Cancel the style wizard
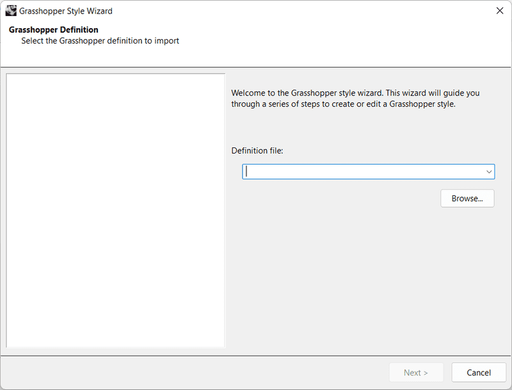Viewport: 512px width, 390px height. 479,373
